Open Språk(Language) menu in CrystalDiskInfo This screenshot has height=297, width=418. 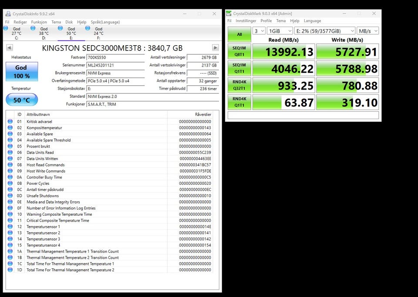click(105, 22)
